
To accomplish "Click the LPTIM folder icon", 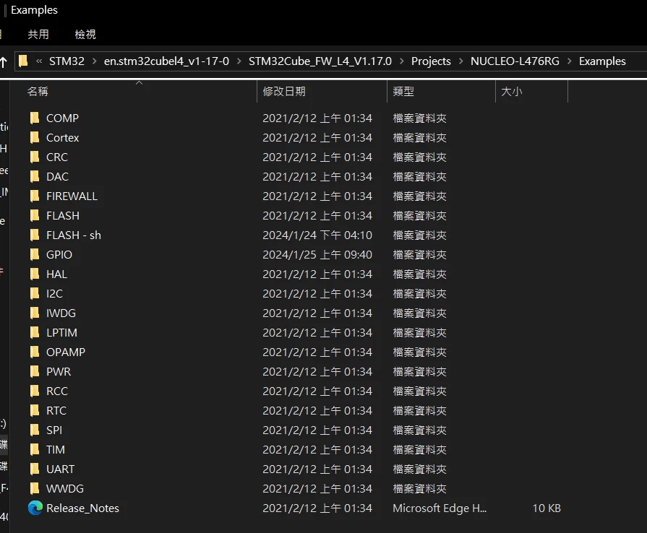I will tap(35, 333).
